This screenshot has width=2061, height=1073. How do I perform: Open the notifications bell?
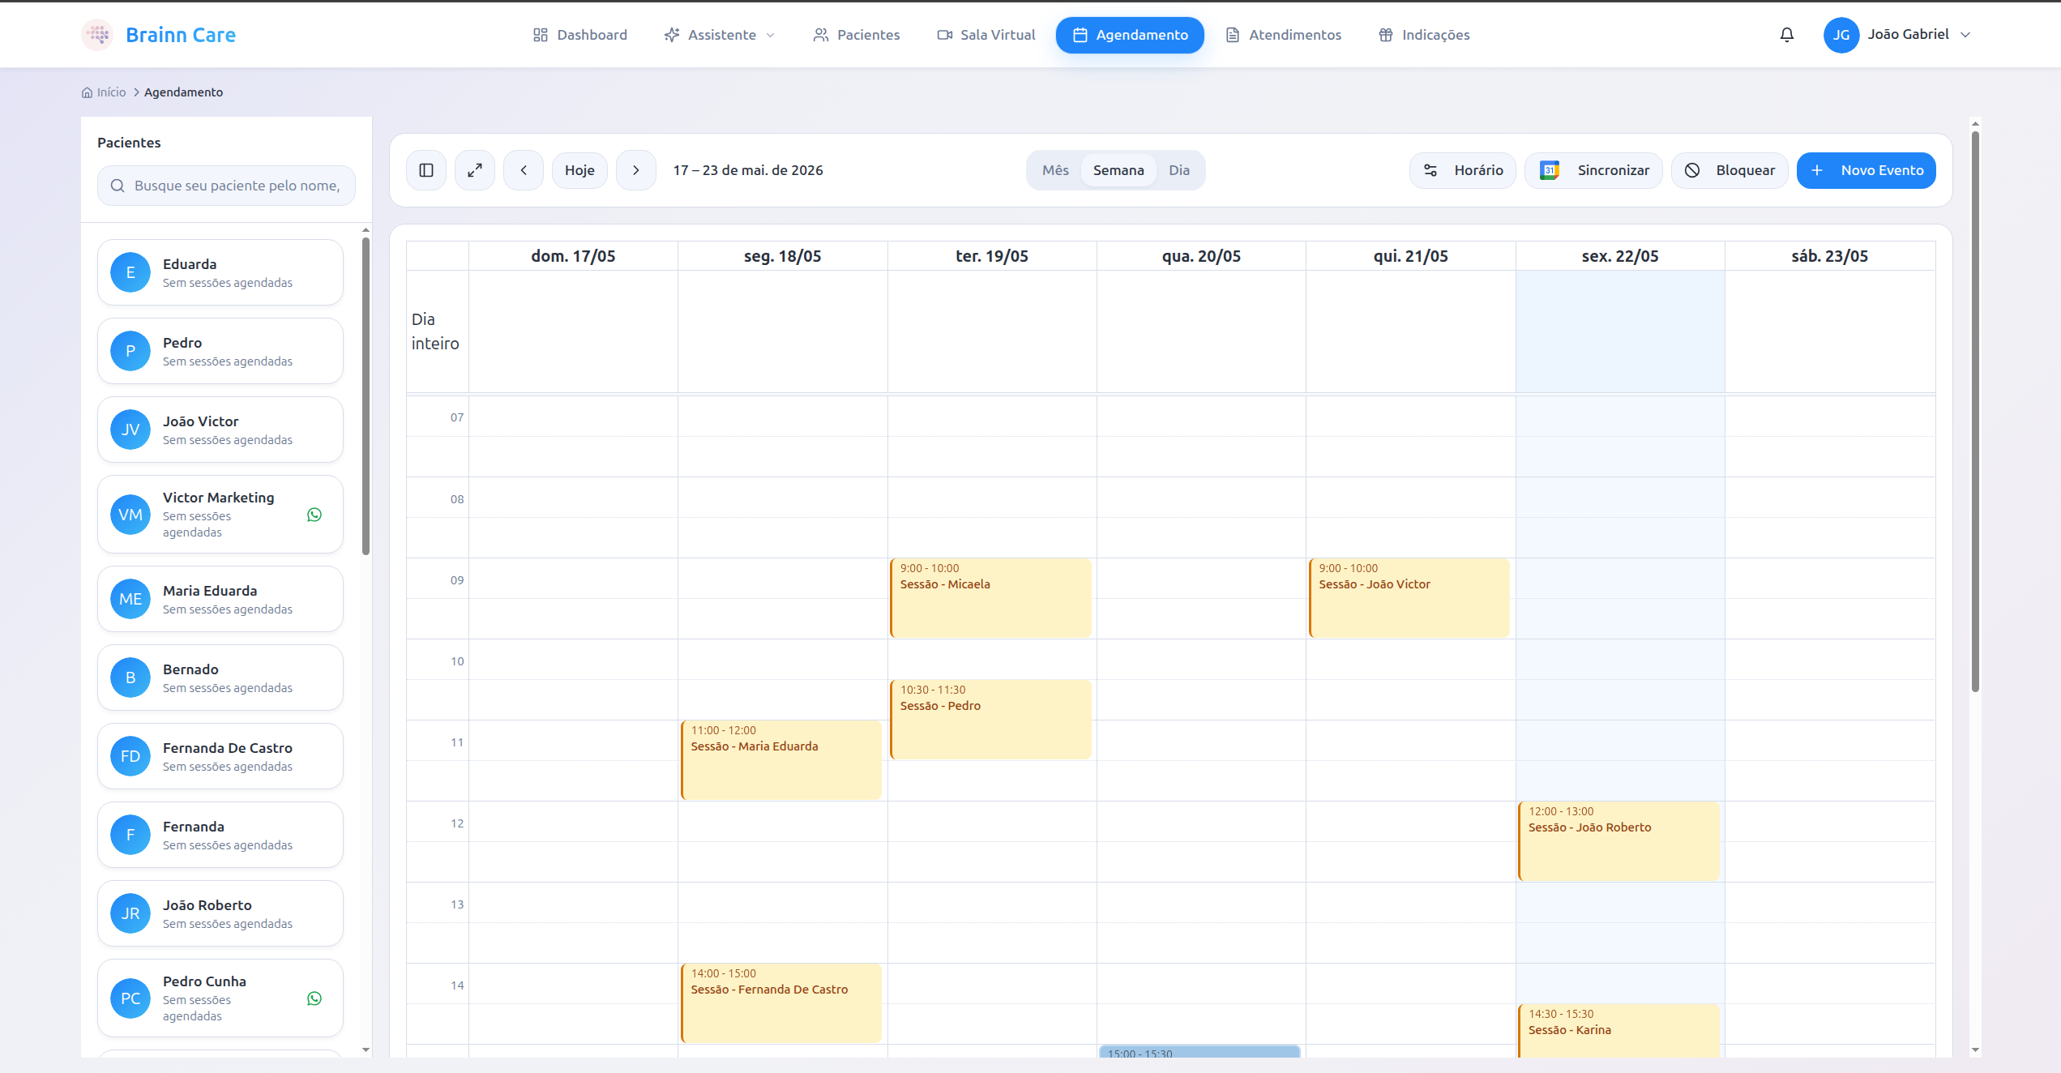click(x=1786, y=35)
